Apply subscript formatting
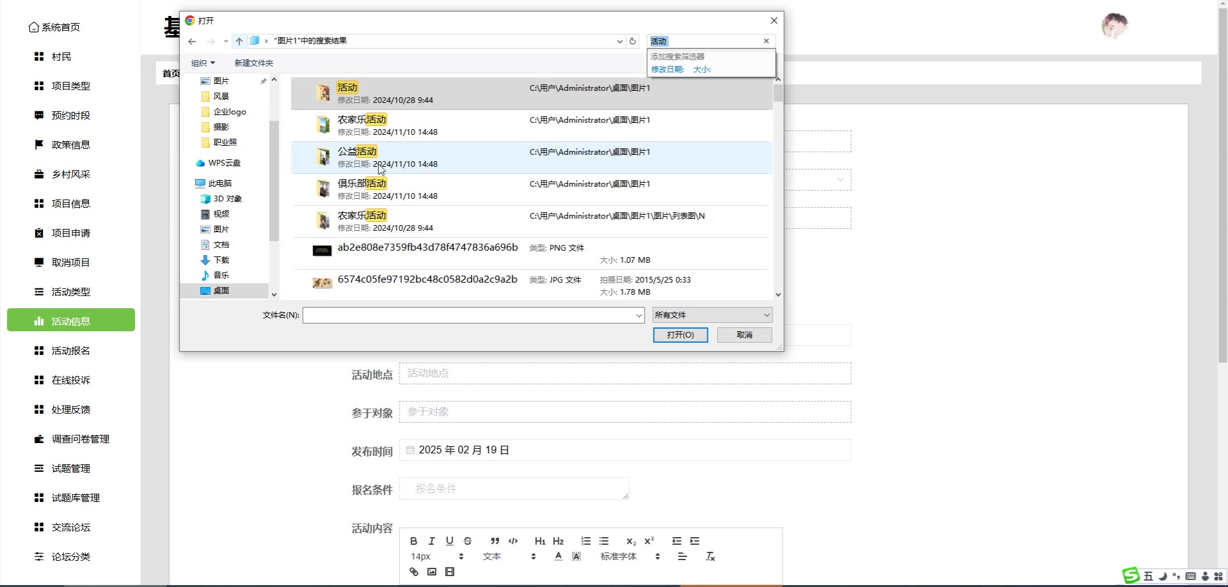The image size is (1228, 587). tap(631, 541)
